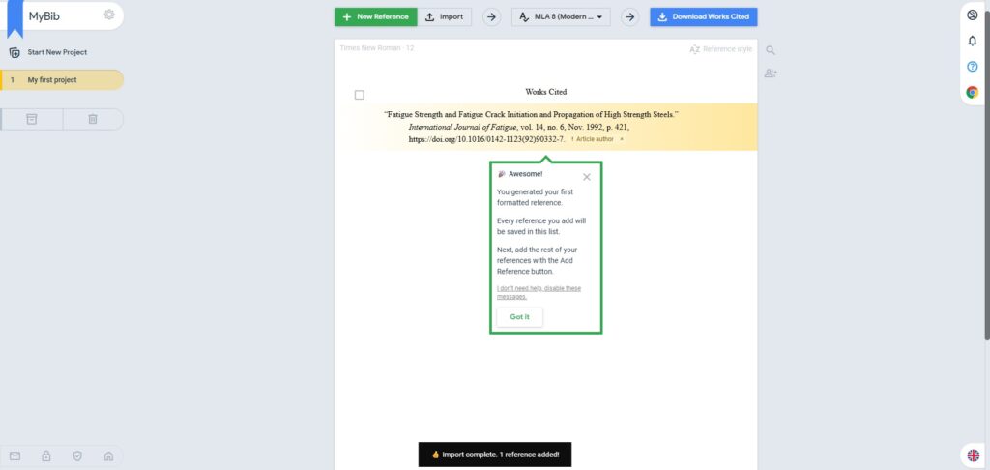
Task: Click the Import complete notification toast
Action: point(495,455)
